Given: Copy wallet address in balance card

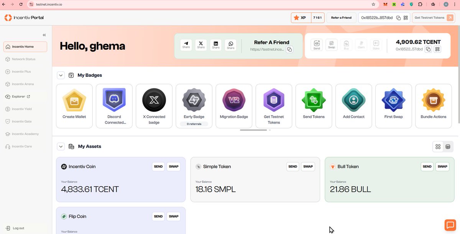Looking at the screenshot, I should (x=429, y=49).
